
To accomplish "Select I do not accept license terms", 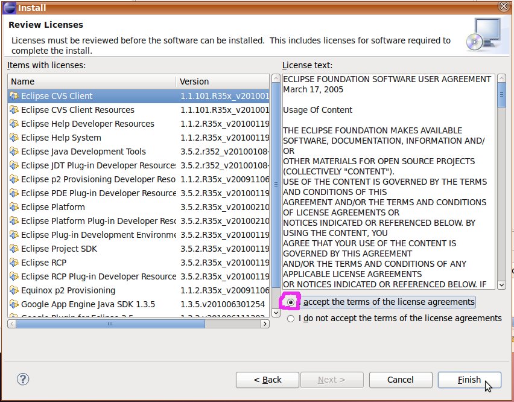I will click(291, 318).
